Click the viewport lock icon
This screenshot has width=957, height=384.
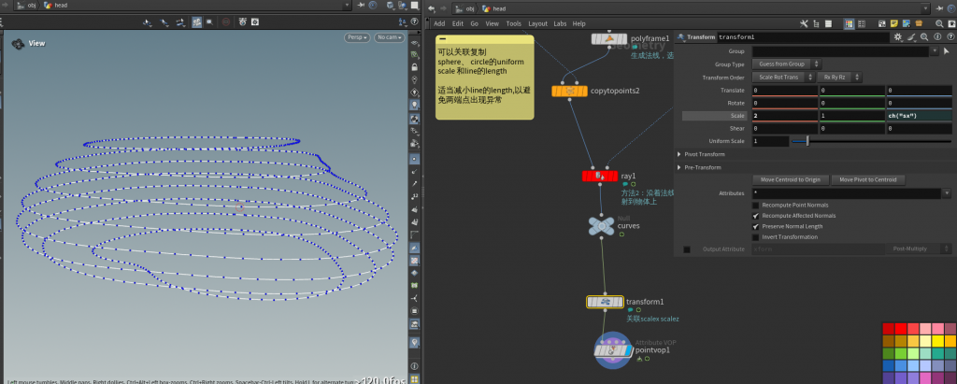(415, 68)
